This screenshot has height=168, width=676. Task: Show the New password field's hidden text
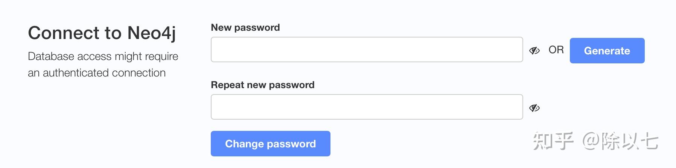[x=534, y=50]
